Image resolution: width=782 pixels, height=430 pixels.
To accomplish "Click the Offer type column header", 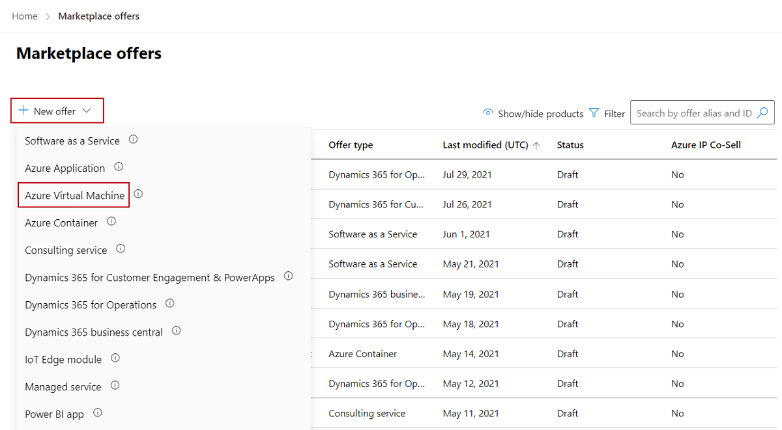I will [x=351, y=145].
